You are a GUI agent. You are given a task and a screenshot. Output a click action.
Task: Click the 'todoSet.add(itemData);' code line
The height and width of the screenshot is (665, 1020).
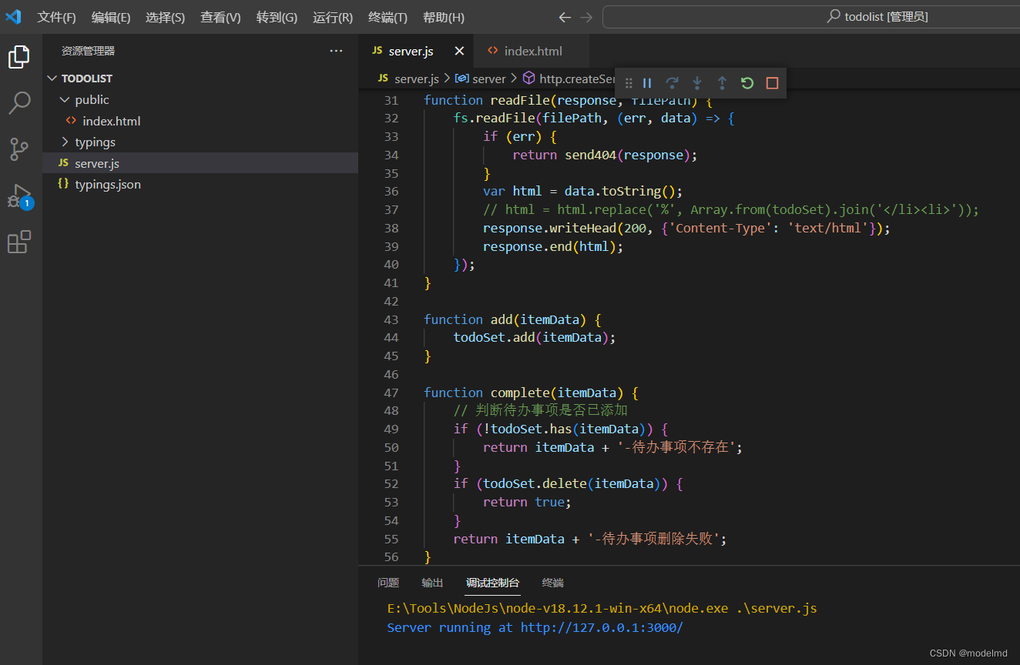pos(535,337)
